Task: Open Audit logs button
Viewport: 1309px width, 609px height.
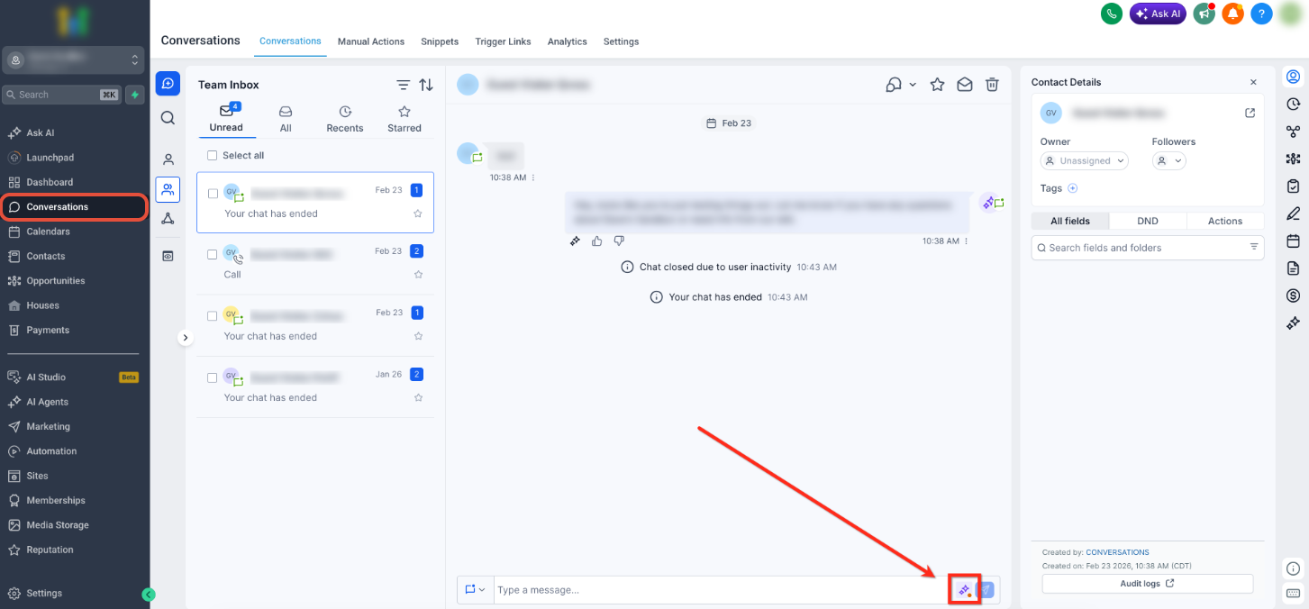Action: (1147, 584)
